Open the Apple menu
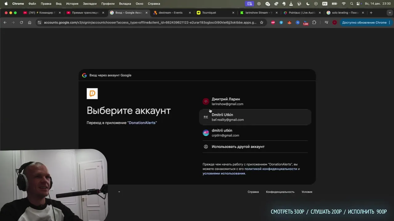Image resolution: width=394 pixels, height=221 pixels. (6, 4)
